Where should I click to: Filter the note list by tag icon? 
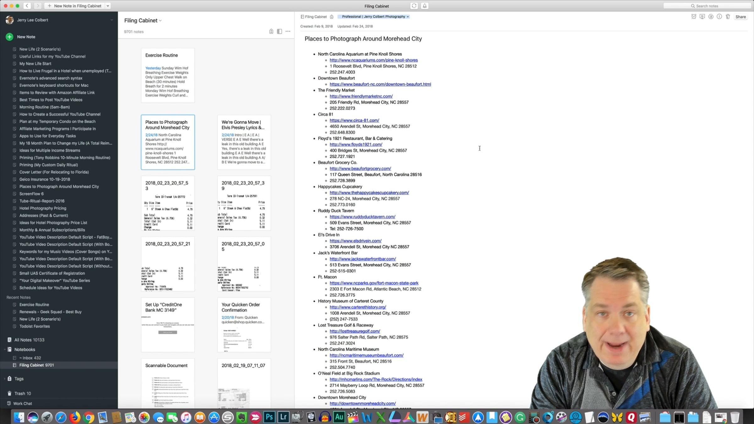271,31
